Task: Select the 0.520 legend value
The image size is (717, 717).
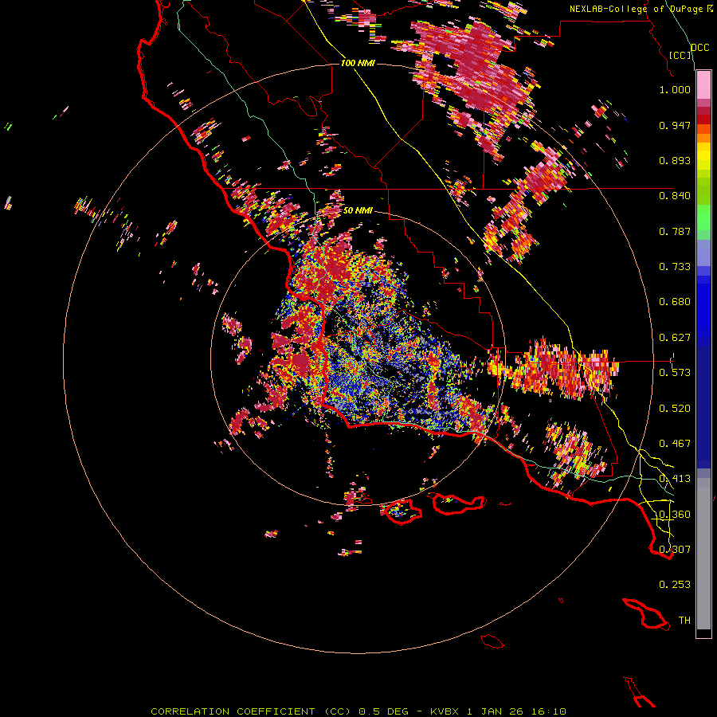Action: point(675,409)
